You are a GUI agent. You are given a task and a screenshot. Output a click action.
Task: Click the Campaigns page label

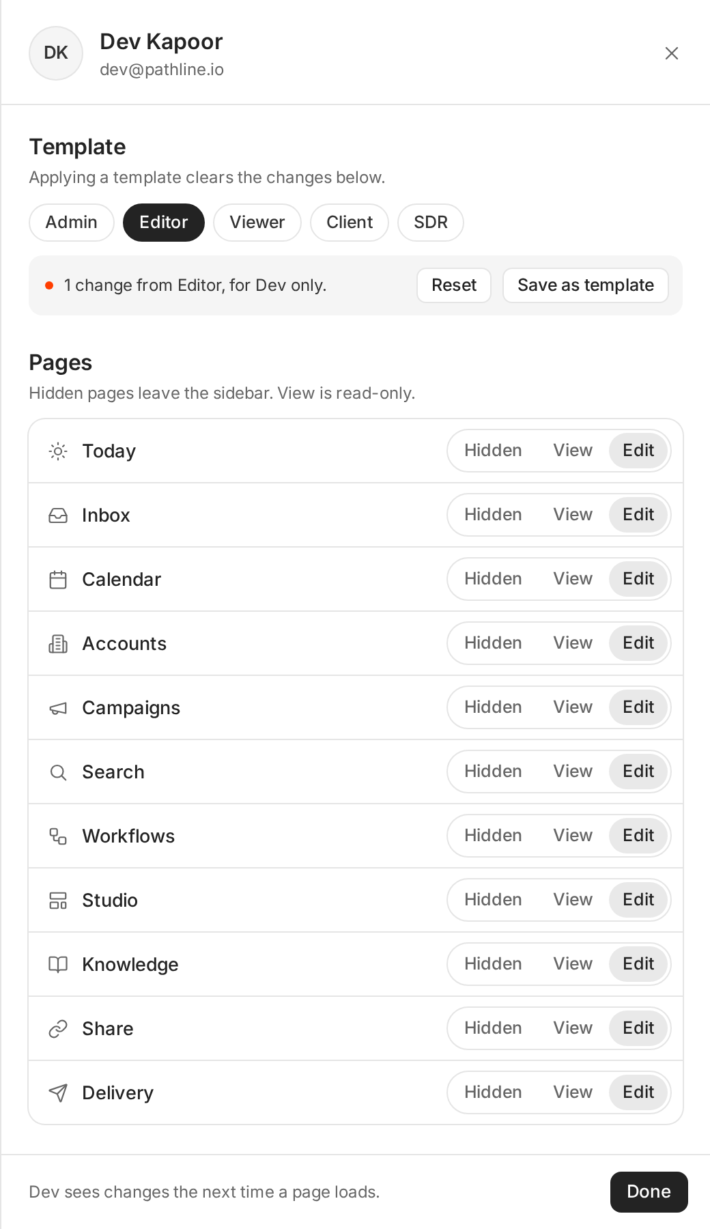(131, 708)
